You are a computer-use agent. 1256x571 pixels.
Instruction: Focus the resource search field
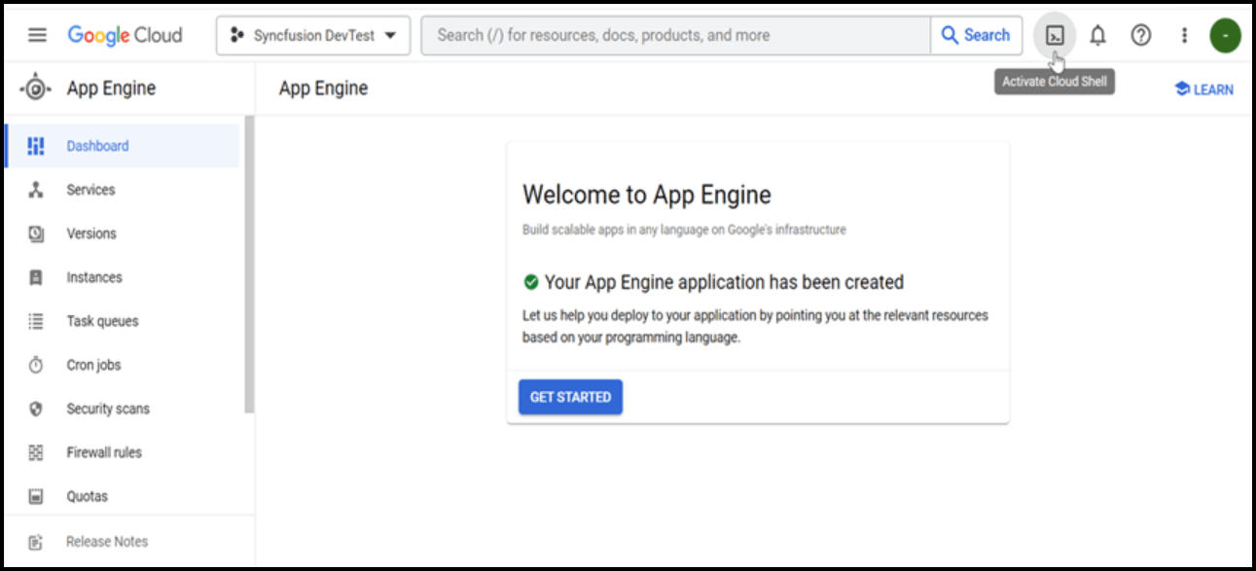676,35
